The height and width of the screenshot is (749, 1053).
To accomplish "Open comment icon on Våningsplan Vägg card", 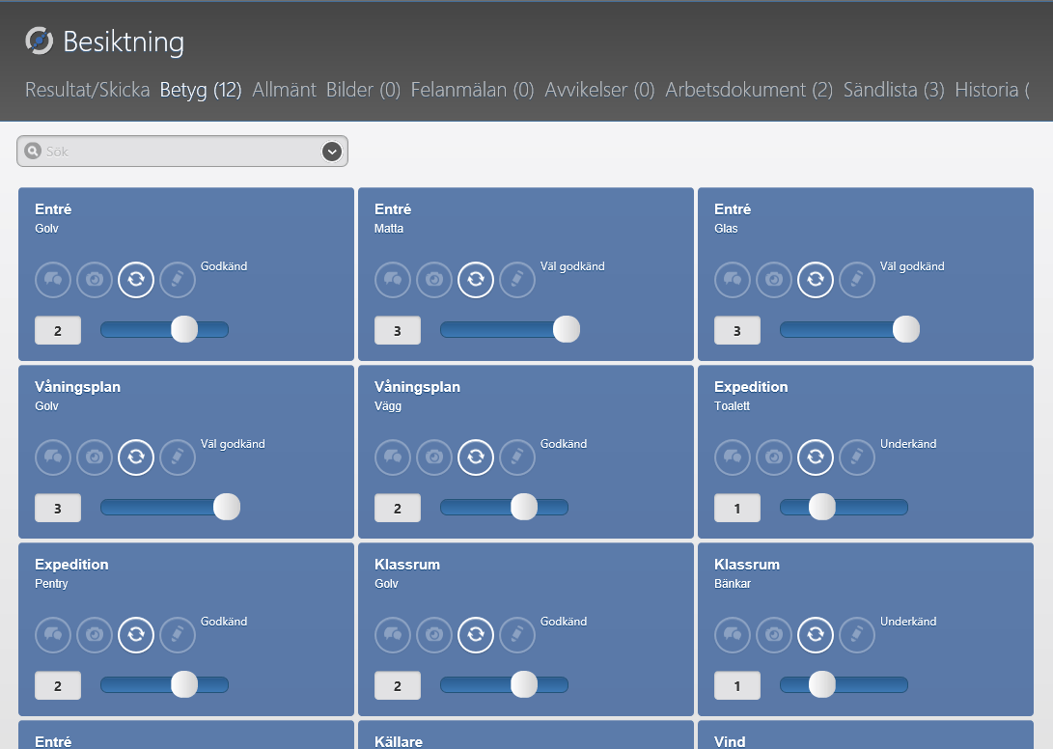I will [x=393, y=458].
